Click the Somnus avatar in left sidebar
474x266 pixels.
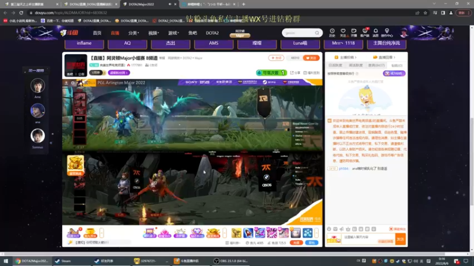37,136
